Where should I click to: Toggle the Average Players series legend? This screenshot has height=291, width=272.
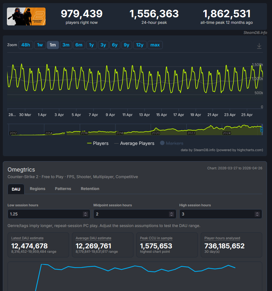134,143
